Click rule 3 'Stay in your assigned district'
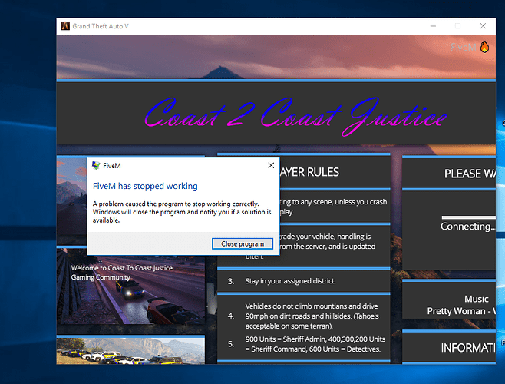This screenshot has height=384, width=505. (x=290, y=281)
